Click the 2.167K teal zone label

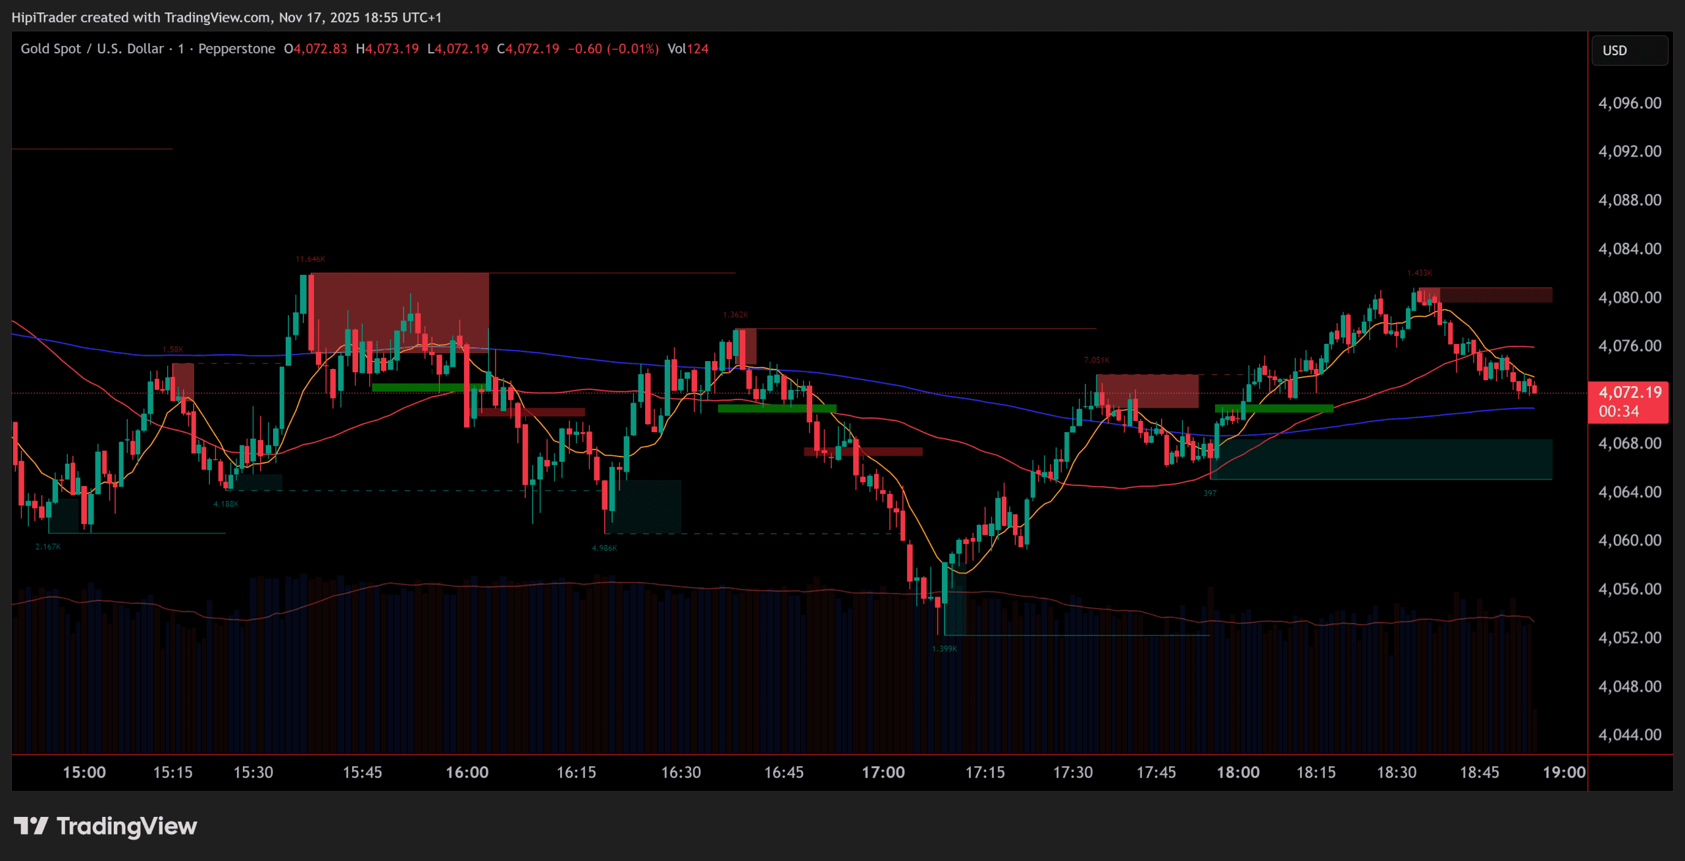tap(48, 547)
